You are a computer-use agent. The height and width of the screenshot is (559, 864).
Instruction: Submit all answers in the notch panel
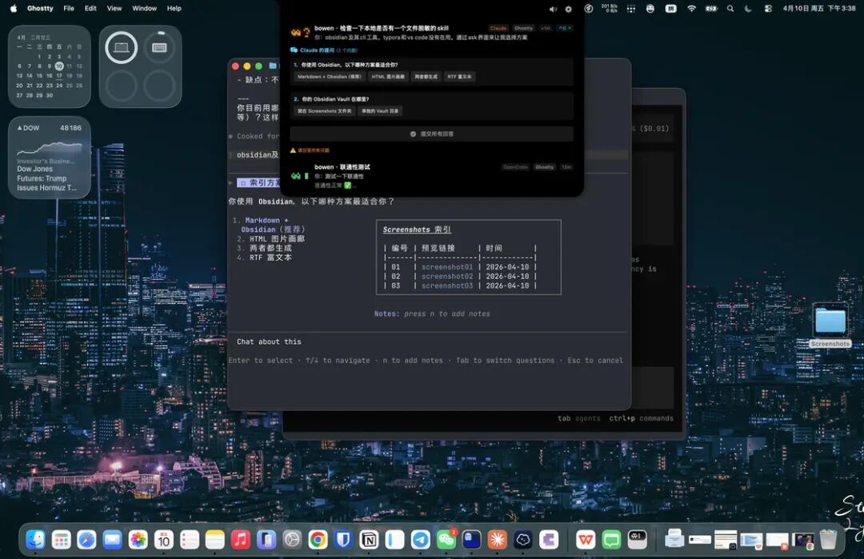(432, 134)
